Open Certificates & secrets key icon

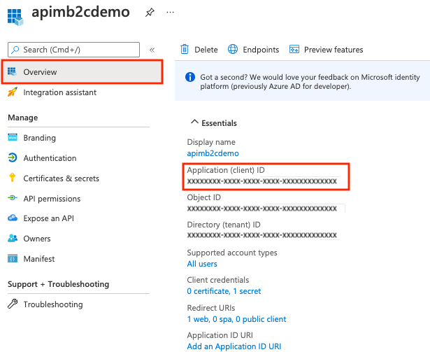(x=13, y=178)
